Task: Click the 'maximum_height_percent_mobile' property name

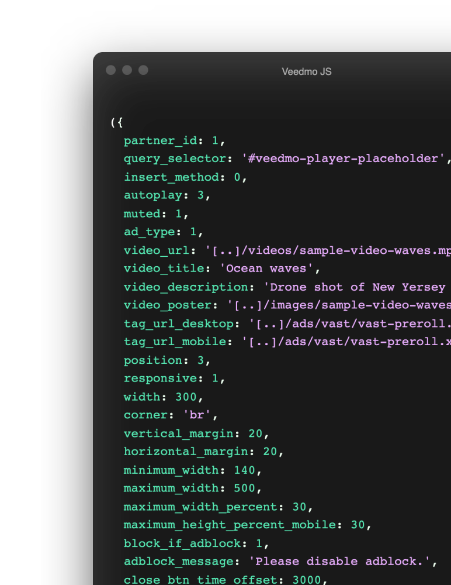Action: pyautogui.click(x=230, y=525)
